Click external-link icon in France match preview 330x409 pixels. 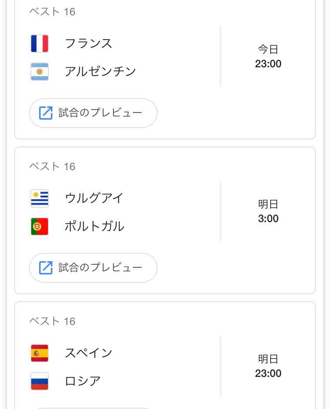pos(46,113)
